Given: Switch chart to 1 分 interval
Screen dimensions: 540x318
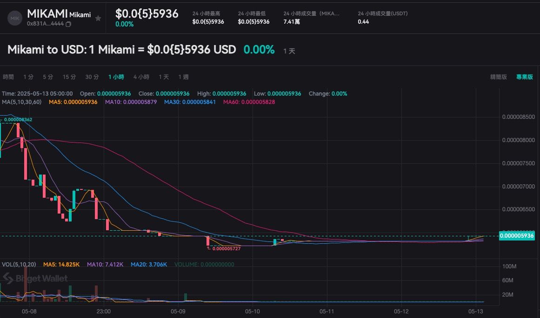Looking at the screenshot, I should tap(28, 77).
